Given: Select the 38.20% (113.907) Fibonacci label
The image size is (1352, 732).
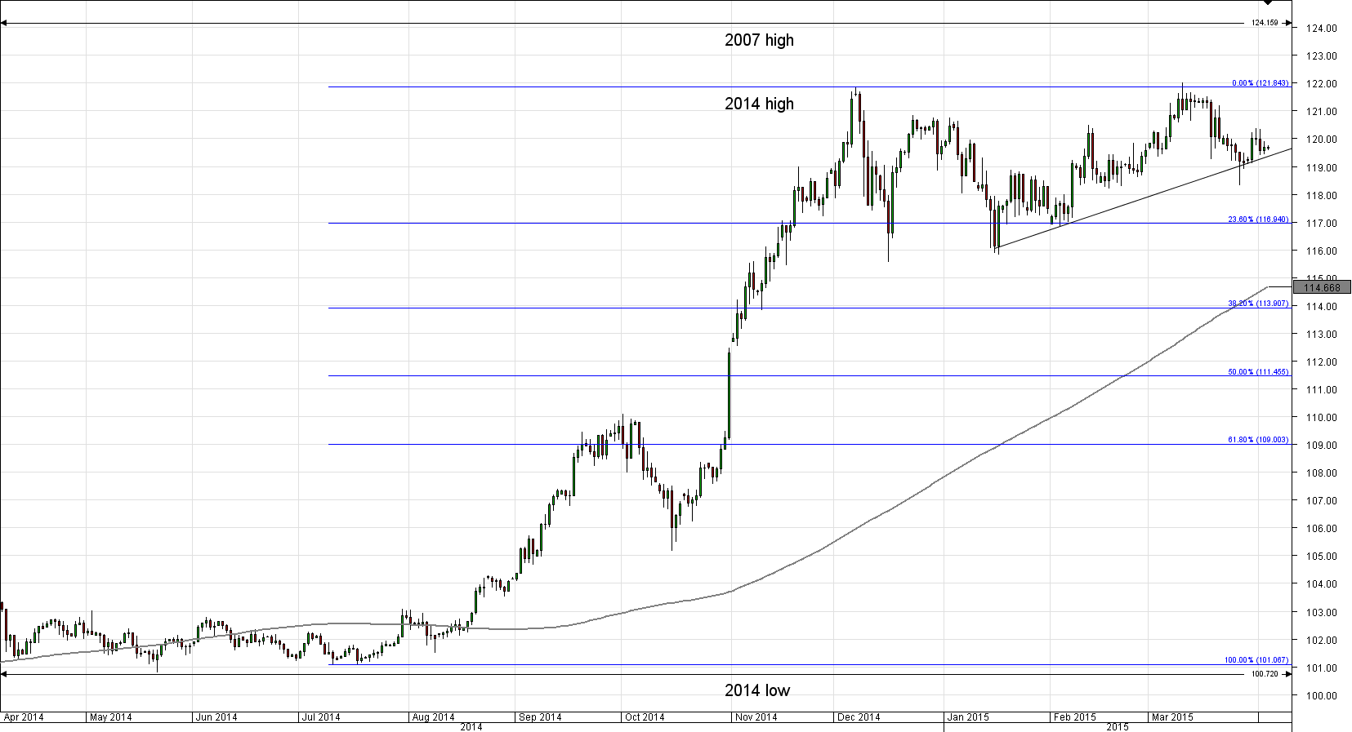Looking at the screenshot, I should coord(1258,304).
